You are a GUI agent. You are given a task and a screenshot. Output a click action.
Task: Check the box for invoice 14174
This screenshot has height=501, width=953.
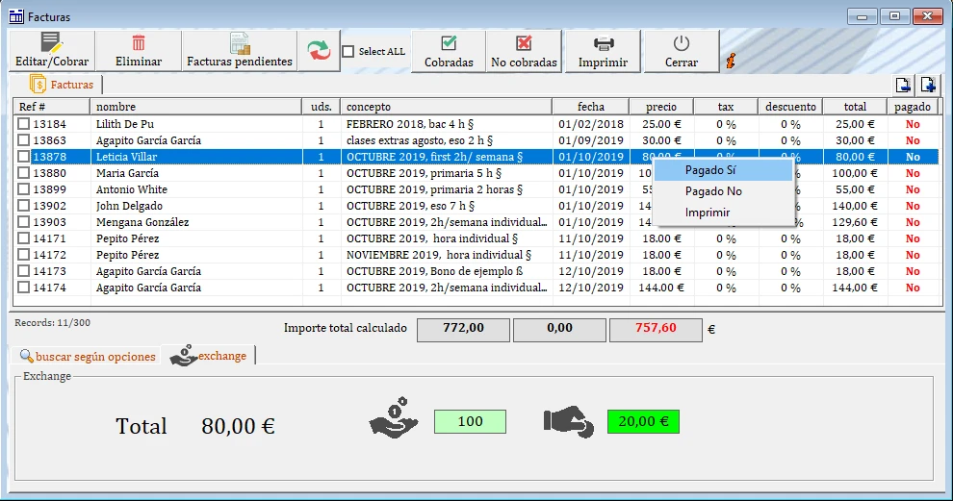23,288
